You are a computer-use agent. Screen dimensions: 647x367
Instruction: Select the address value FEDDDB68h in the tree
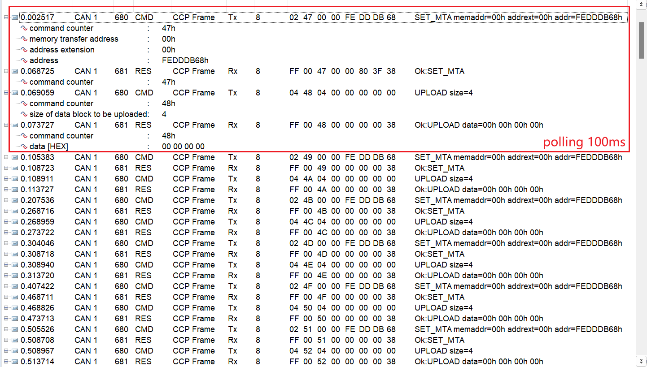point(184,60)
